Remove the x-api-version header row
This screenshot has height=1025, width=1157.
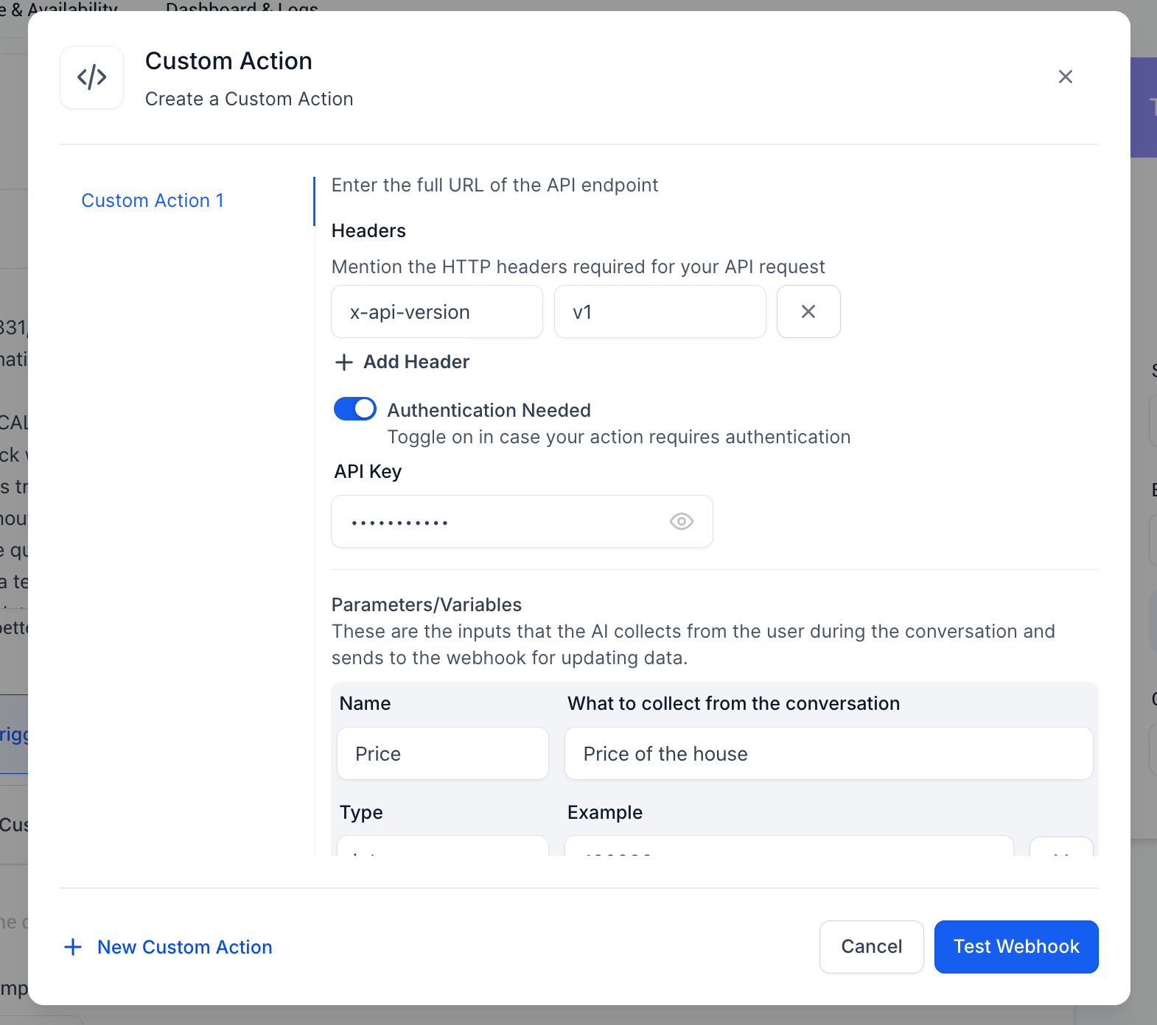click(x=808, y=311)
